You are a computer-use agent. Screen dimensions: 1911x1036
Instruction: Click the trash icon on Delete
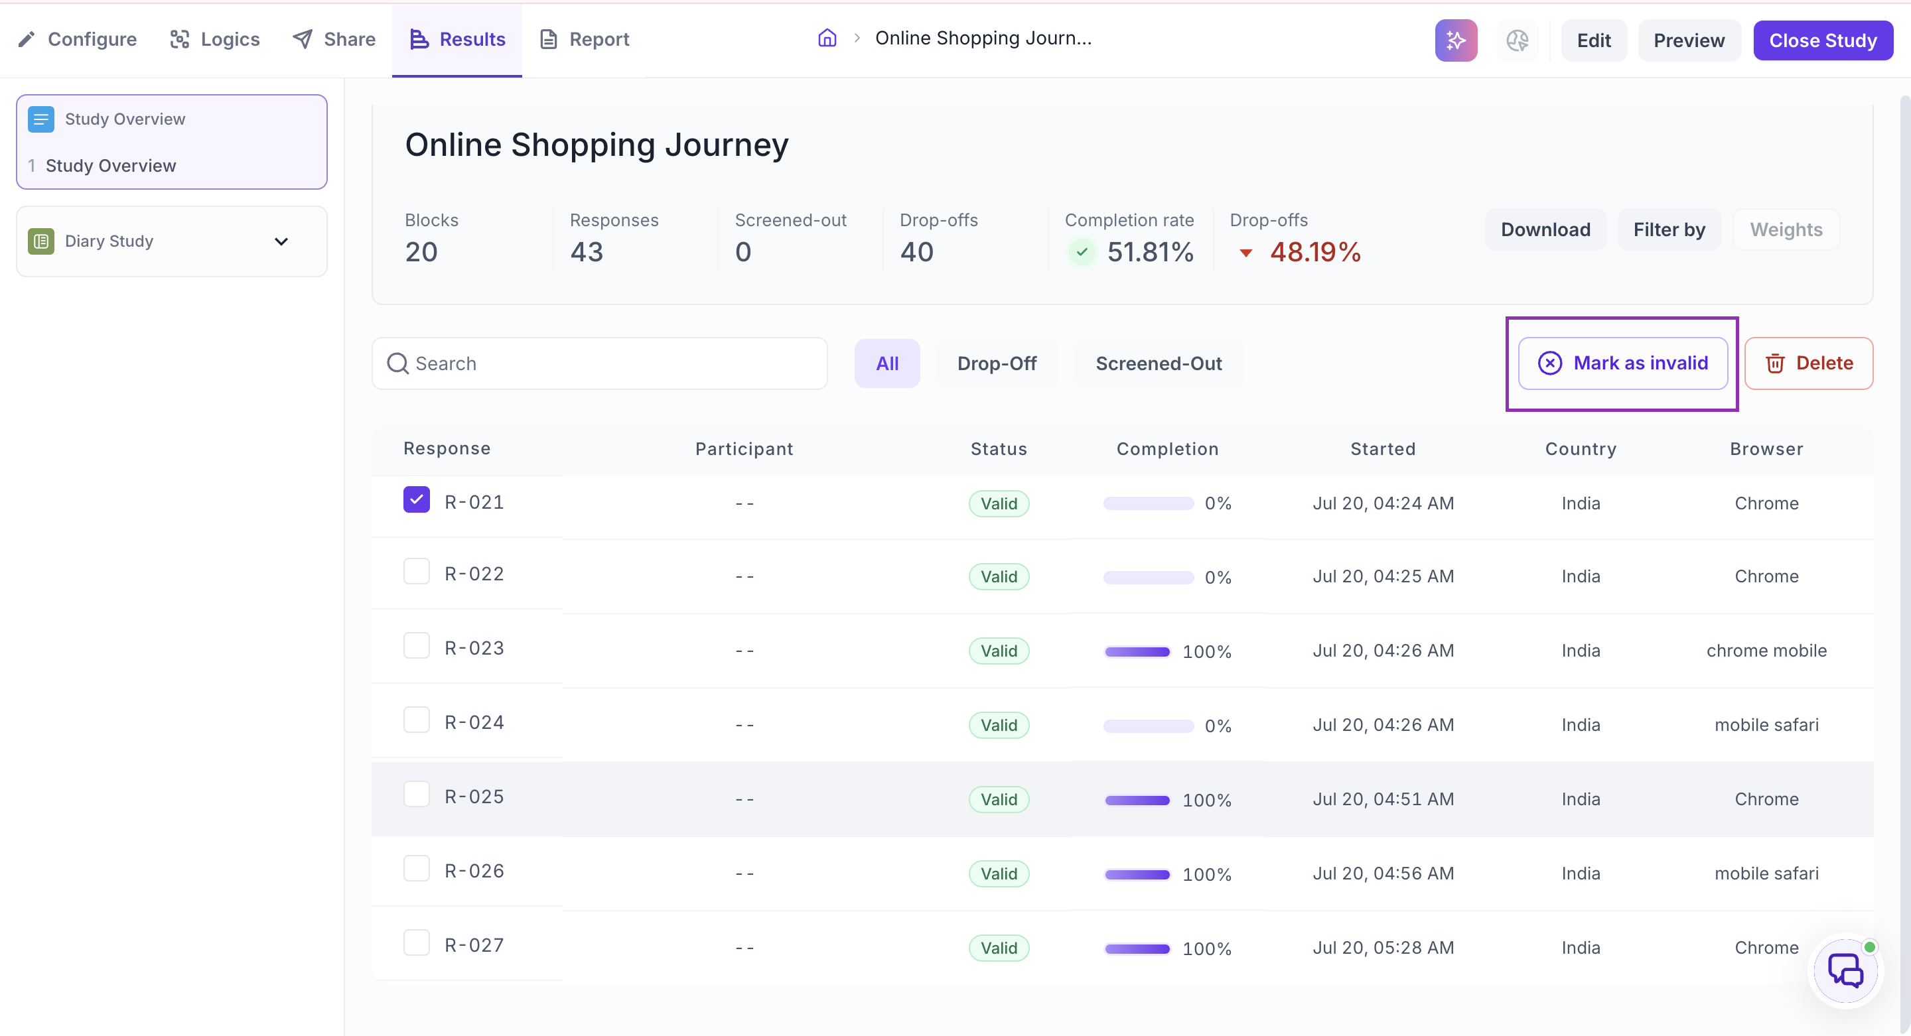(1774, 363)
